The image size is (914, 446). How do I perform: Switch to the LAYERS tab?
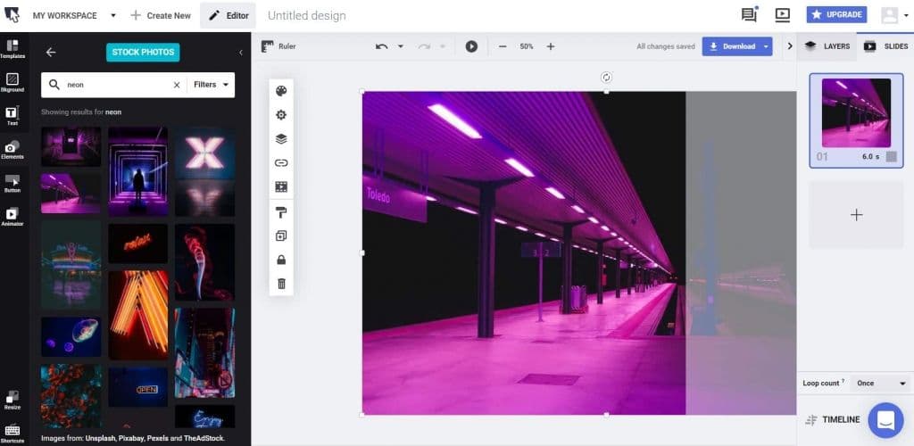coord(826,46)
